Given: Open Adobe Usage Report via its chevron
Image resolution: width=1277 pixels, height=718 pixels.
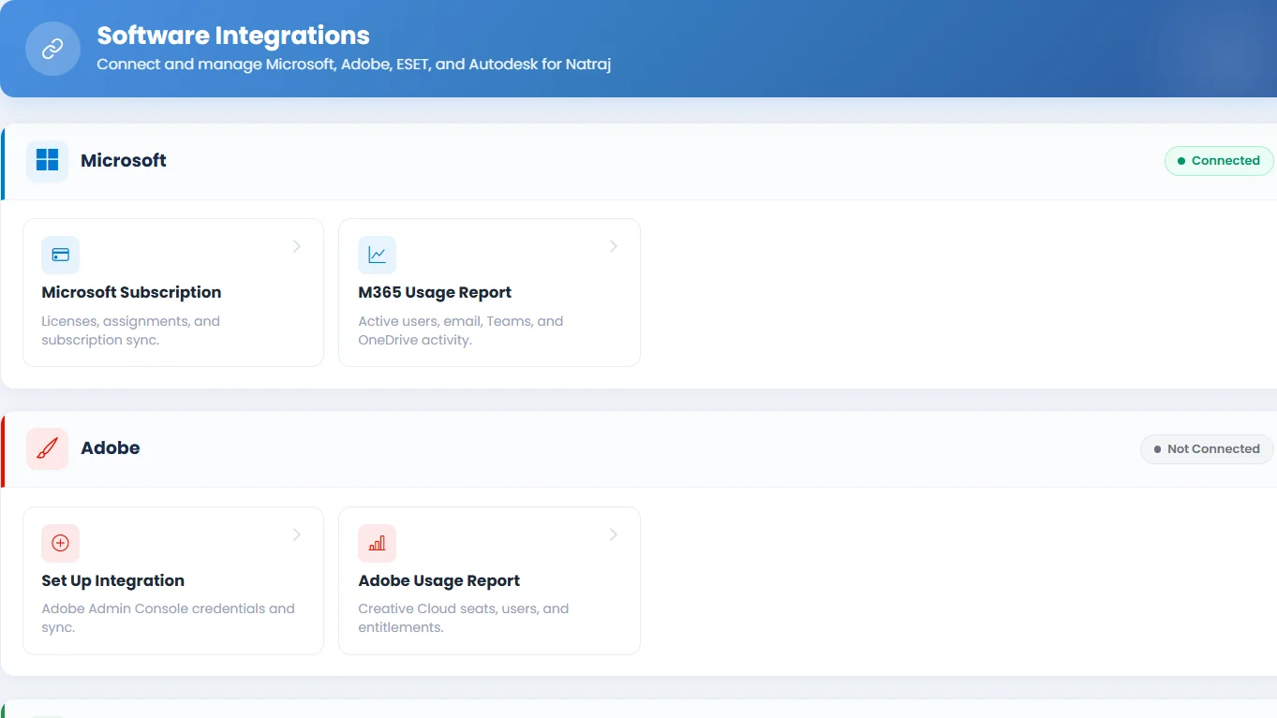Looking at the screenshot, I should click(x=614, y=535).
